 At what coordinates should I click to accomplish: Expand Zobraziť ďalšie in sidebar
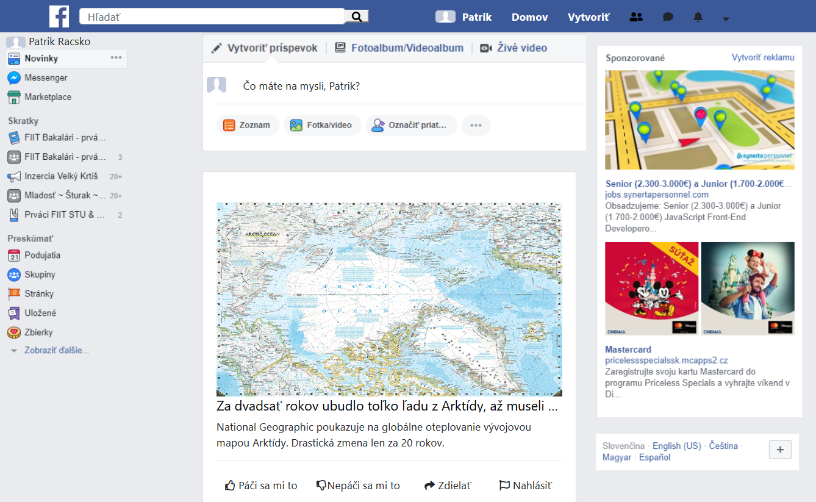click(57, 351)
